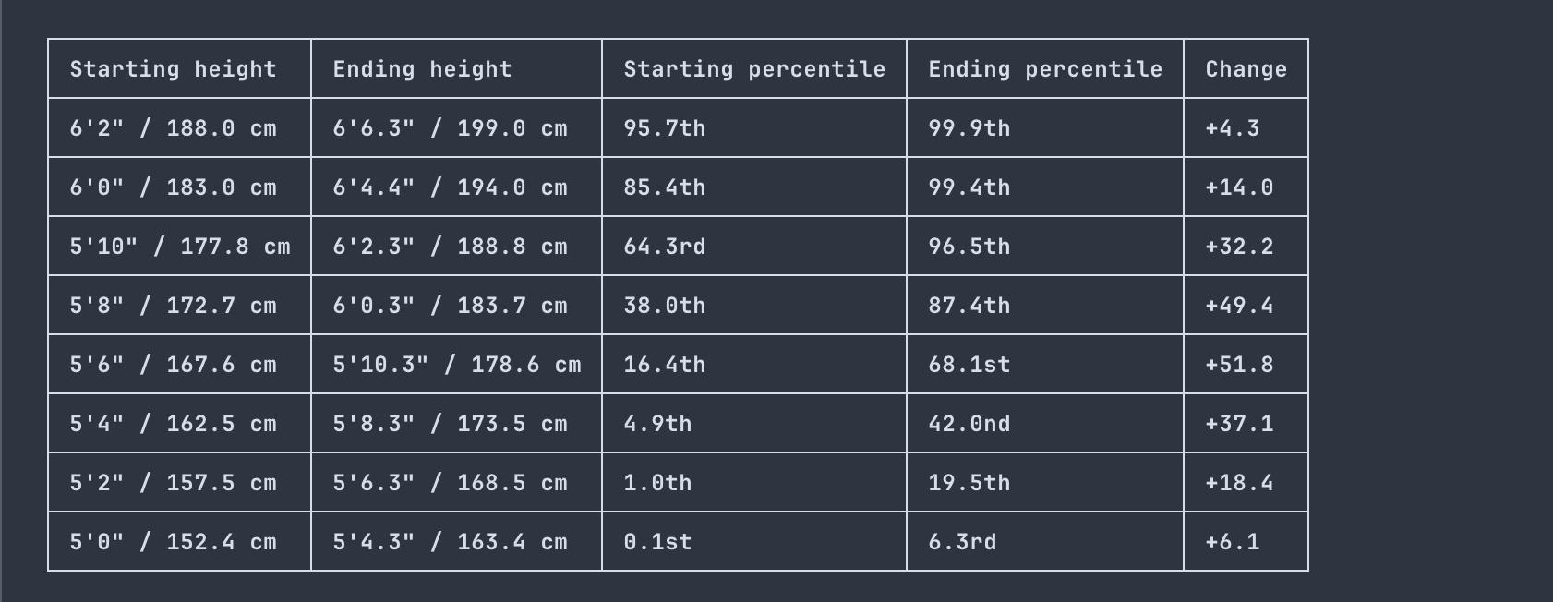Click the 4.9th starting percentile cell
Screen dimensions: 1553x602
coord(657,424)
